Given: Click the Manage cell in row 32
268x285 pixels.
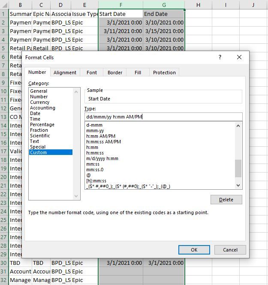Looking at the screenshot, I should point(20,280).
